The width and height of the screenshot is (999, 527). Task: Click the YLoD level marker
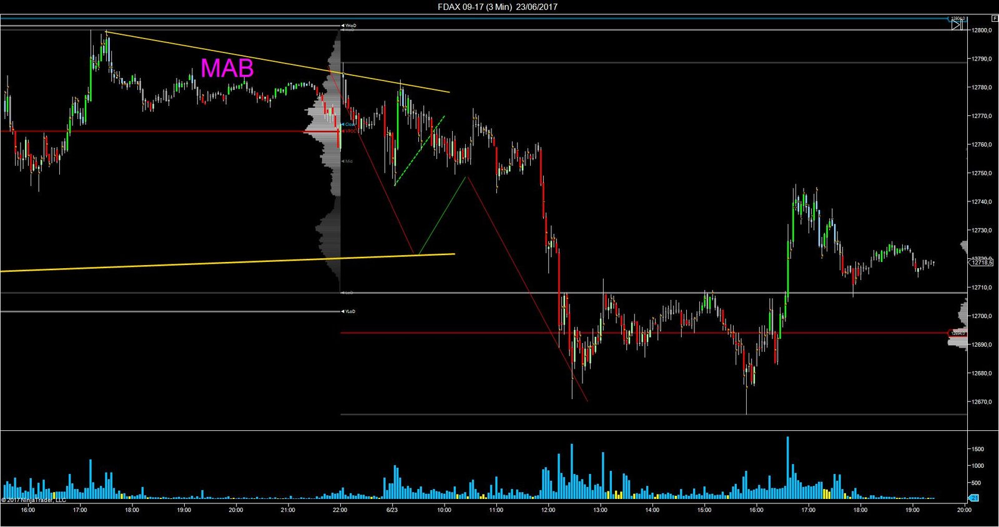348,311
